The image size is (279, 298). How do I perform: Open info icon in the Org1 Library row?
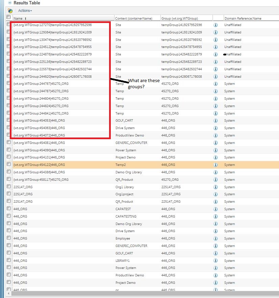coord(215,187)
